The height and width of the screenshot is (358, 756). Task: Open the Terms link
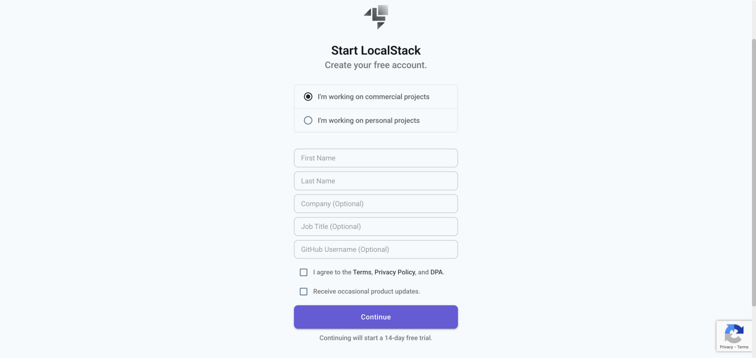pyautogui.click(x=362, y=272)
